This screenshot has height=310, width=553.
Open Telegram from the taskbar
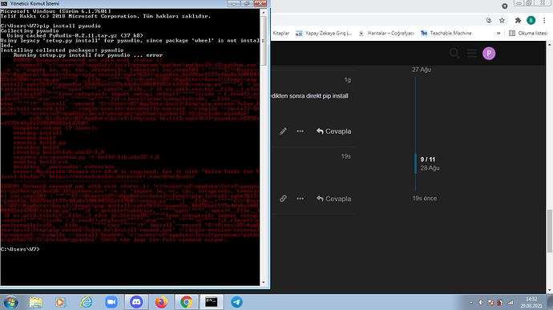[x=236, y=302]
